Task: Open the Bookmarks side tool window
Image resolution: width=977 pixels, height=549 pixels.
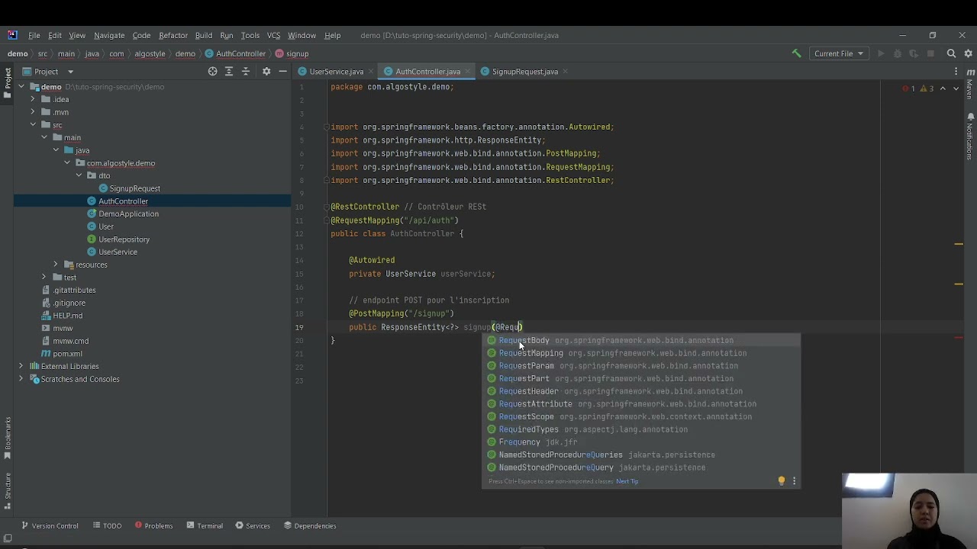Action: (x=7, y=438)
